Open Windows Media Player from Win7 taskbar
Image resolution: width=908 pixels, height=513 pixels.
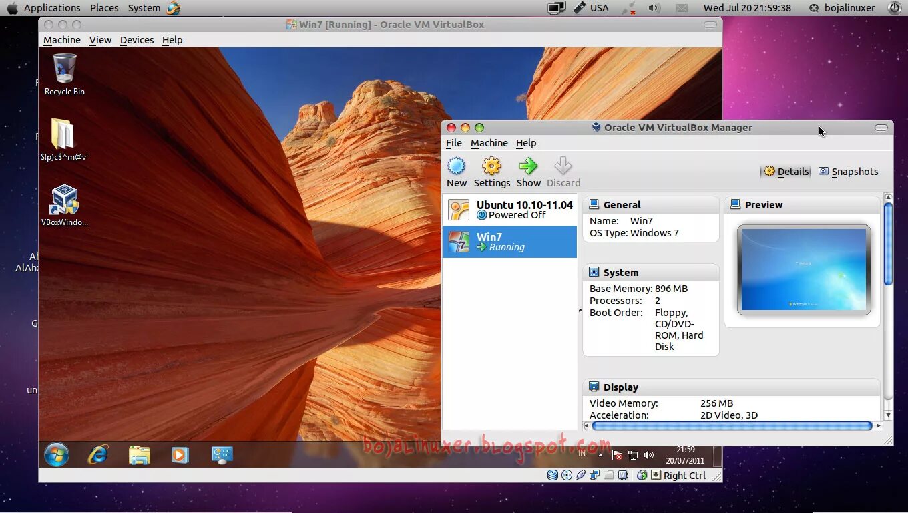[x=180, y=455]
